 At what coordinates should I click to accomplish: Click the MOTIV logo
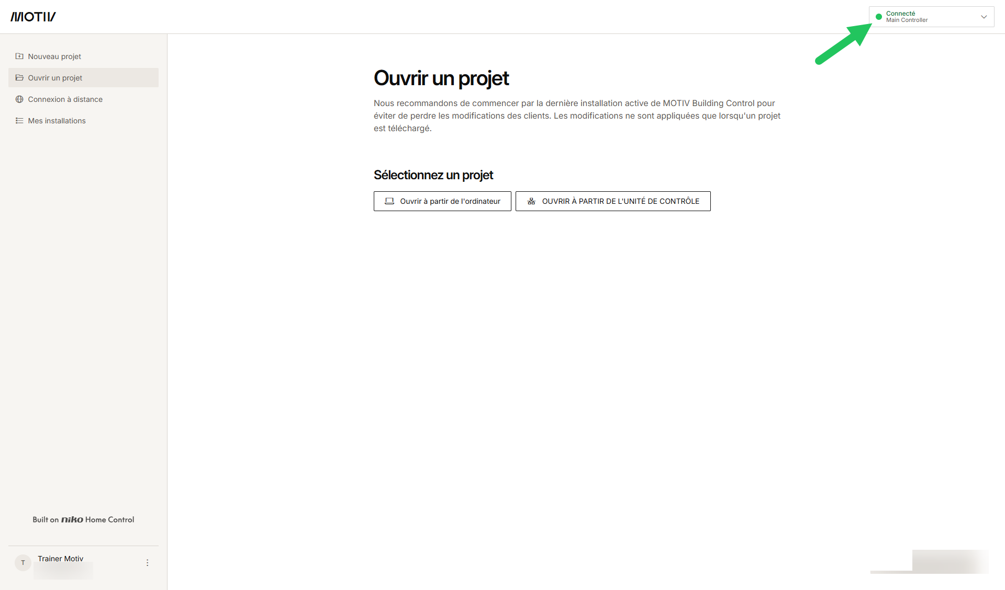[x=33, y=17]
